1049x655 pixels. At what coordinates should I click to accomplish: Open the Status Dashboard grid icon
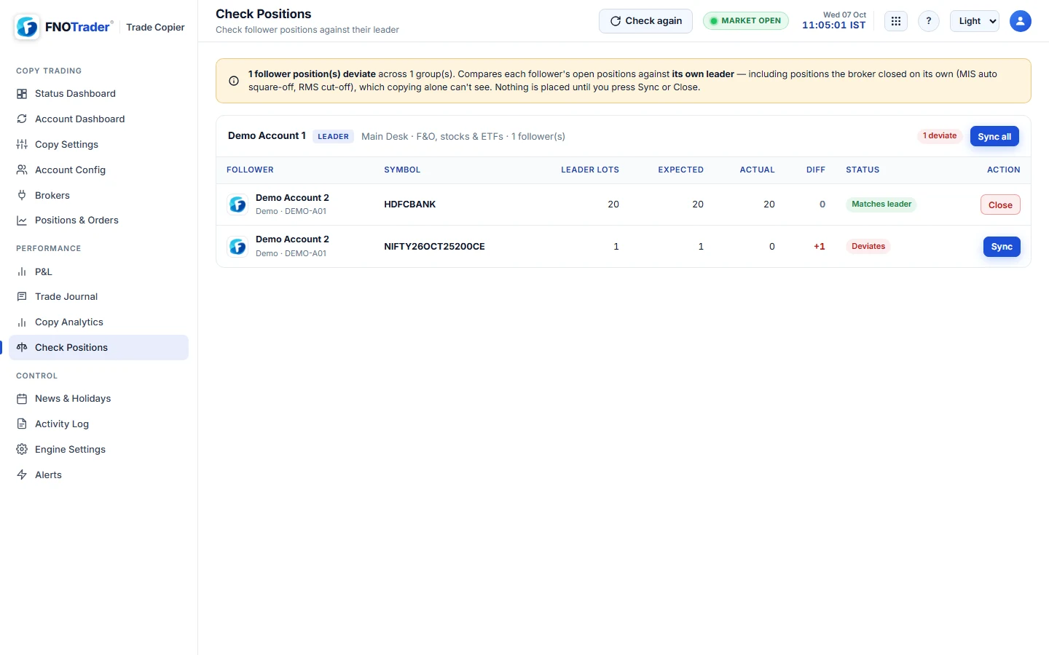tap(22, 94)
